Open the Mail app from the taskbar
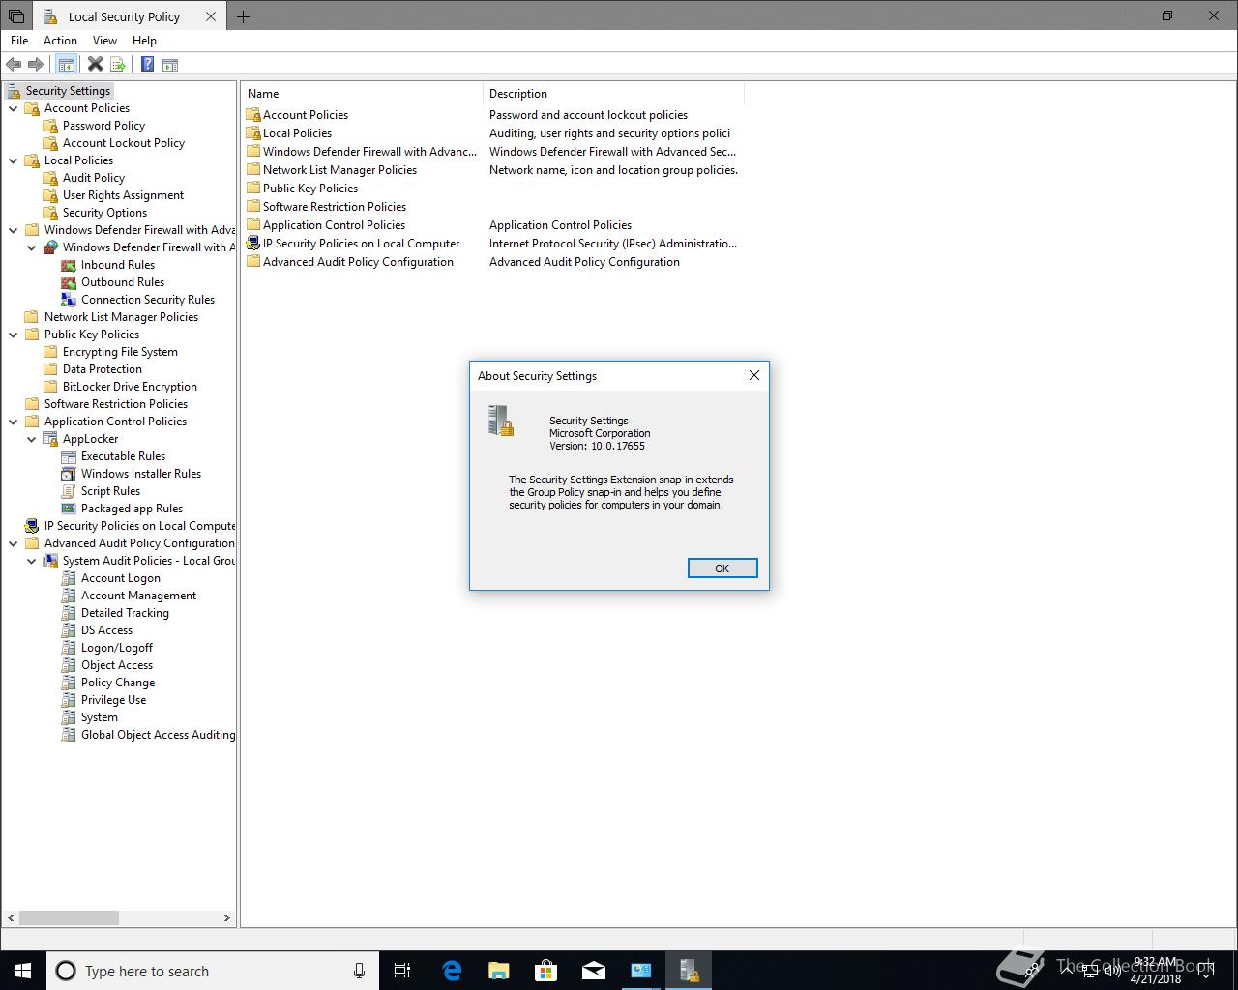This screenshot has height=990, width=1238. tap(594, 971)
